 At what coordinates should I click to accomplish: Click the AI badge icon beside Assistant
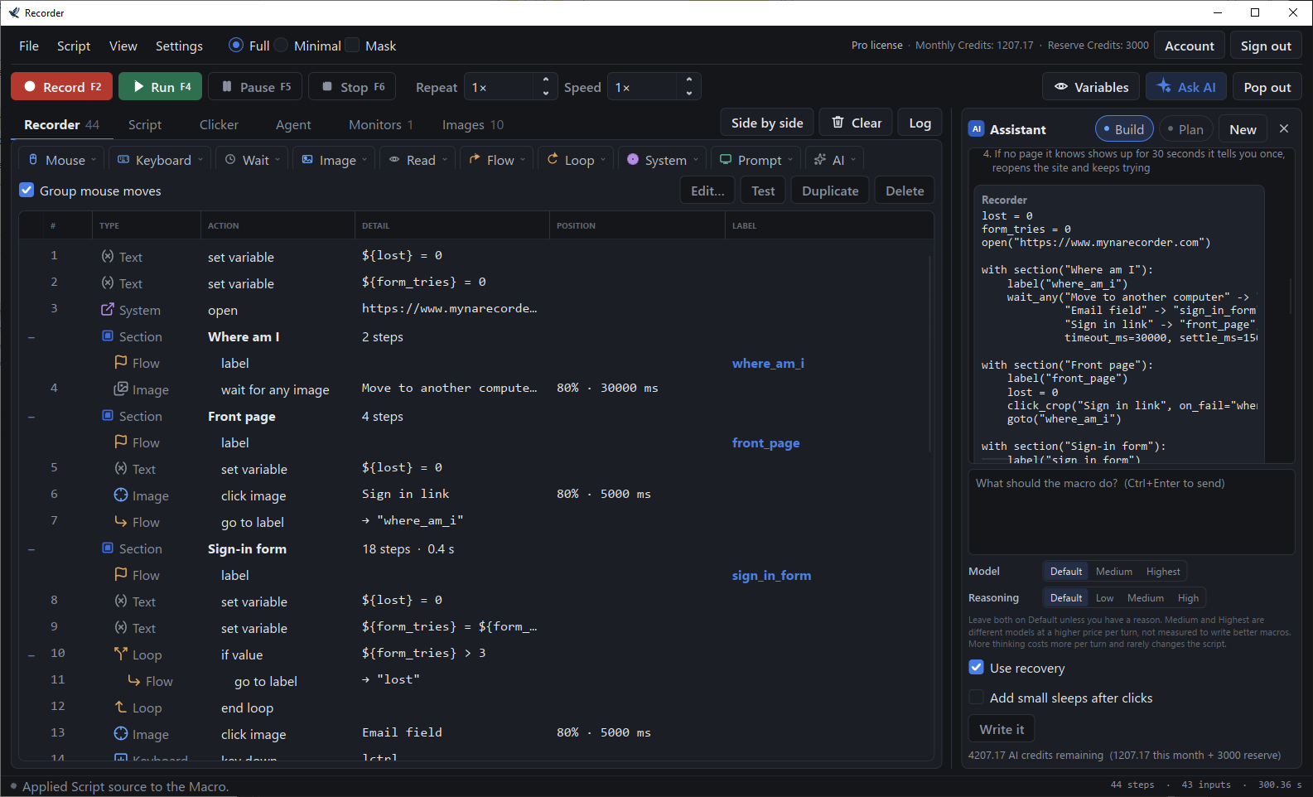pyautogui.click(x=977, y=128)
